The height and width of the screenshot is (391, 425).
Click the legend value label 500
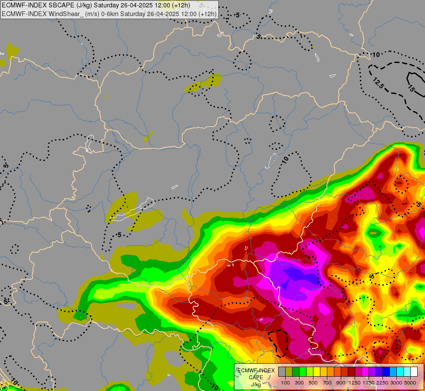(313, 383)
